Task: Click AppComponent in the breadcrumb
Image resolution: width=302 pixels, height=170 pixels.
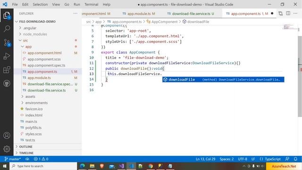Action: (x=164, y=22)
